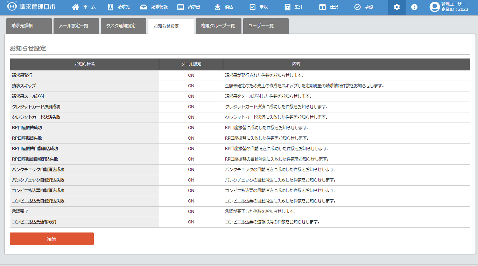
Task: Click the 集計 calculator icon
Action: (x=288, y=7)
